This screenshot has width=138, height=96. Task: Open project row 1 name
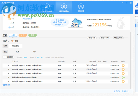pos(27,66)
